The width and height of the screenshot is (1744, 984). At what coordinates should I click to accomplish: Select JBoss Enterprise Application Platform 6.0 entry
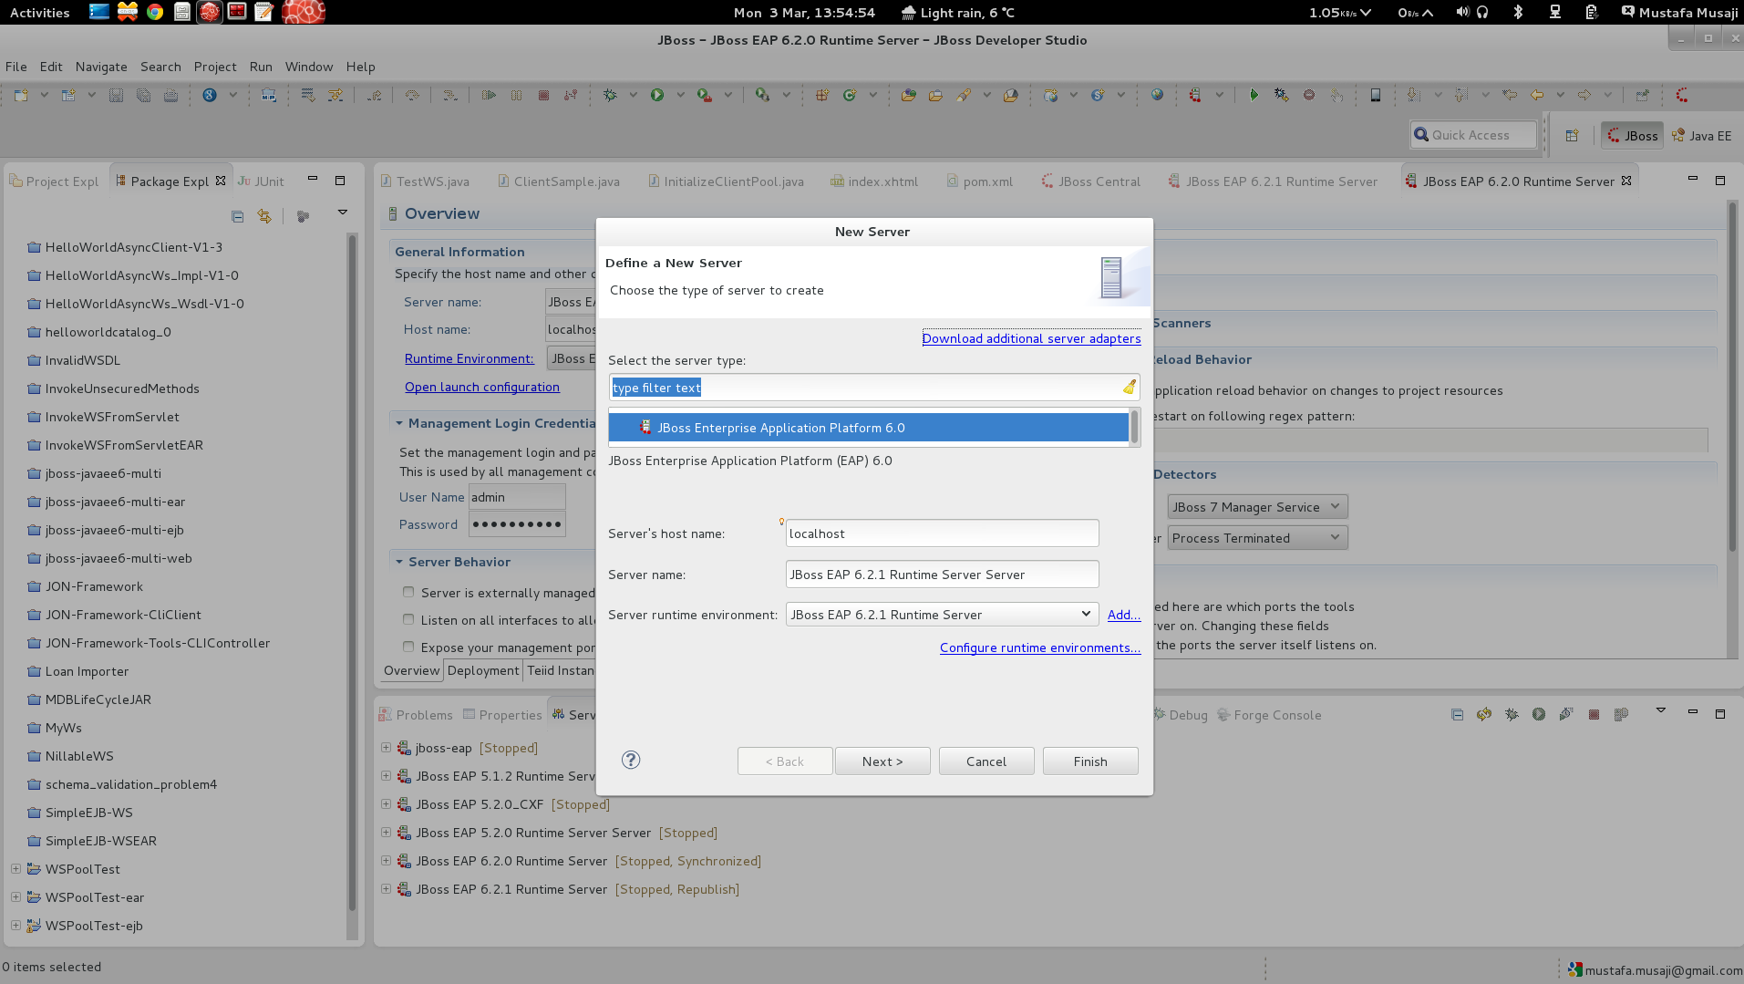click(868, 428)
